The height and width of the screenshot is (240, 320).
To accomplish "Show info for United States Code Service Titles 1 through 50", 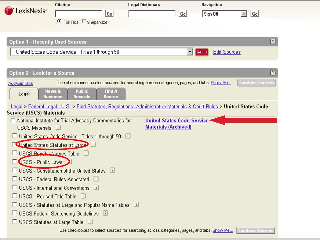I will (x=128, y=136).
